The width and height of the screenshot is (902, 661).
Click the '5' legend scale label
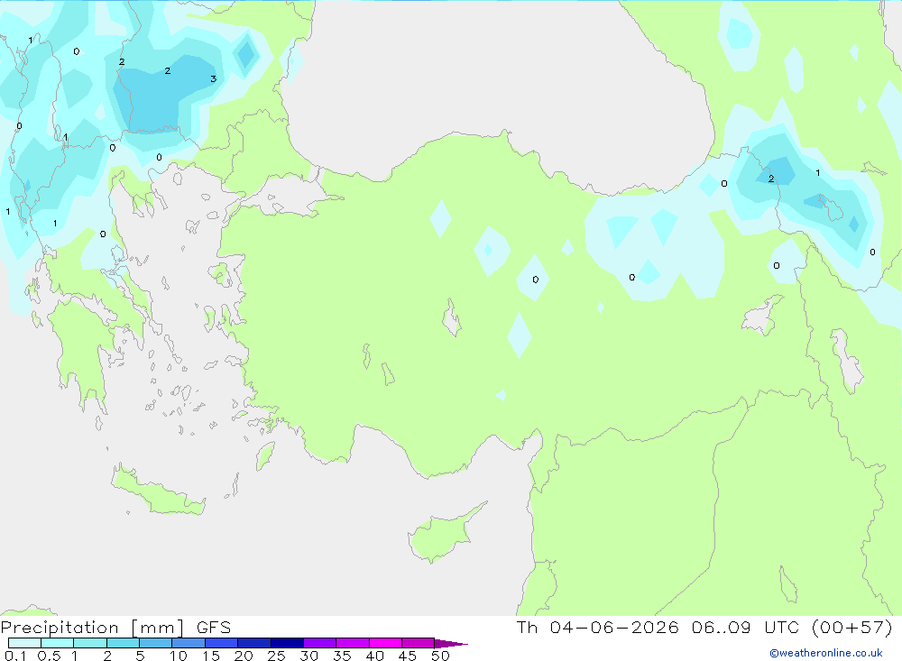(140, 656)
